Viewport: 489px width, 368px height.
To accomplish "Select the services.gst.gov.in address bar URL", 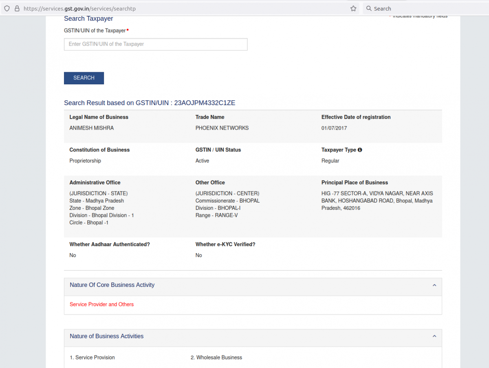I will pyautogui.click(x=79, y=9).
